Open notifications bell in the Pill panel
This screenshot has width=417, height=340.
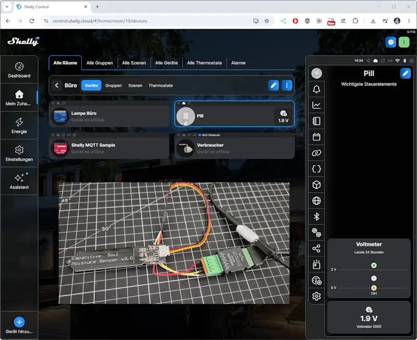point(316,89)
